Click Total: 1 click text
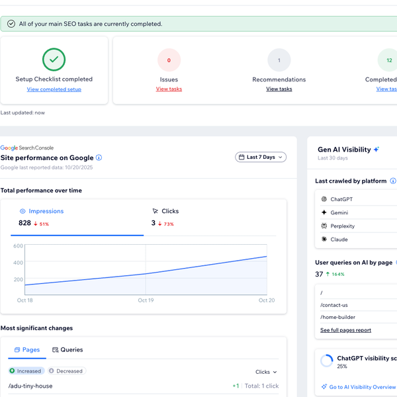 [x=262, y=386]
